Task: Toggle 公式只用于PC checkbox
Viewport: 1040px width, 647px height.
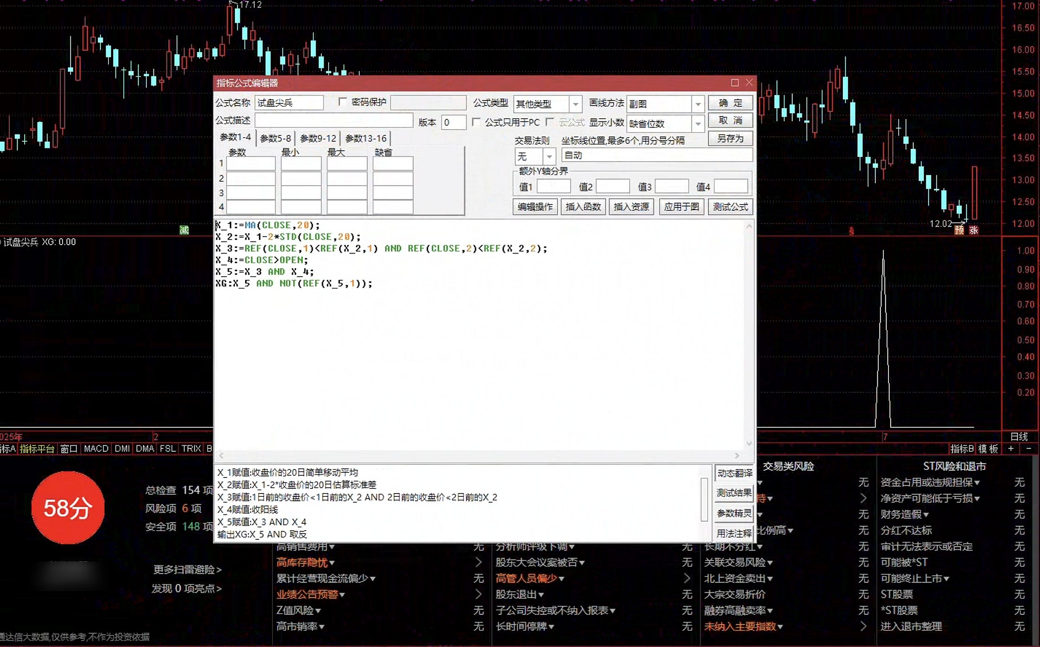Action: point(476,122)
